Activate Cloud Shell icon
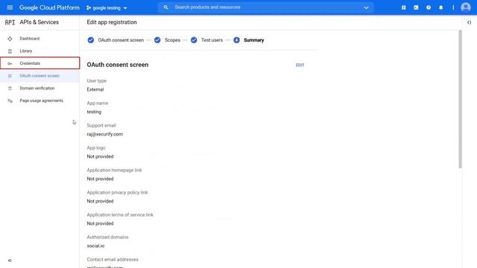 (x=416, y=7)
